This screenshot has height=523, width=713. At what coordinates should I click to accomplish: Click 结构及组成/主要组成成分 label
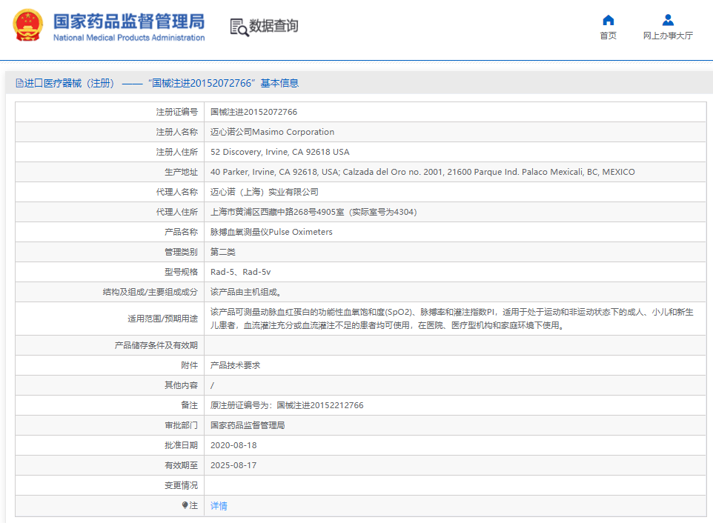pos(150,292)
